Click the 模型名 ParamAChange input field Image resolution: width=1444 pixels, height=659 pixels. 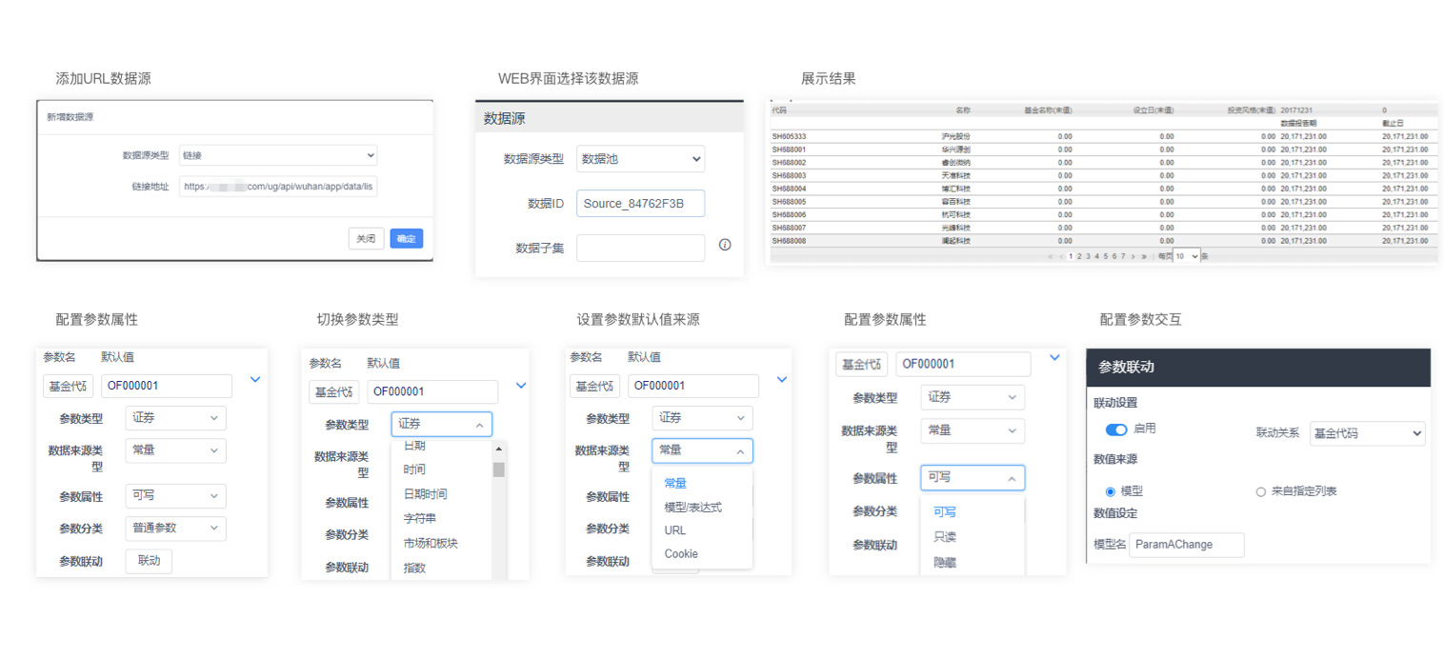1186,545
